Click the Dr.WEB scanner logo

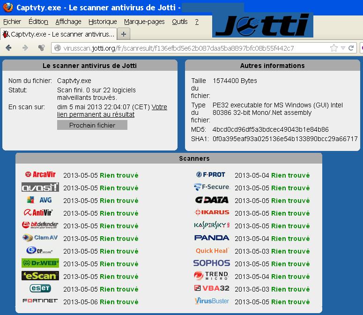point(40,263)
